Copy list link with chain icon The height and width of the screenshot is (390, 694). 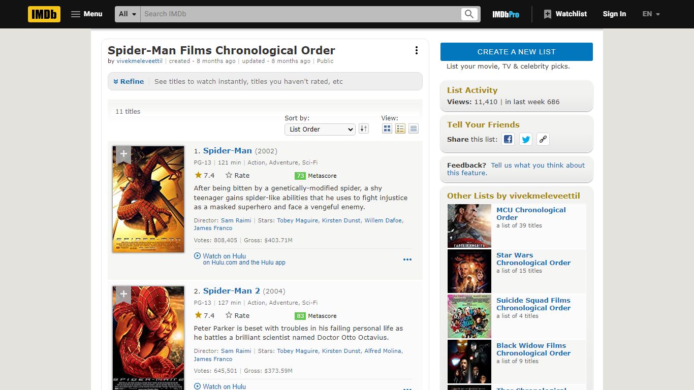(x=543, y=139)
